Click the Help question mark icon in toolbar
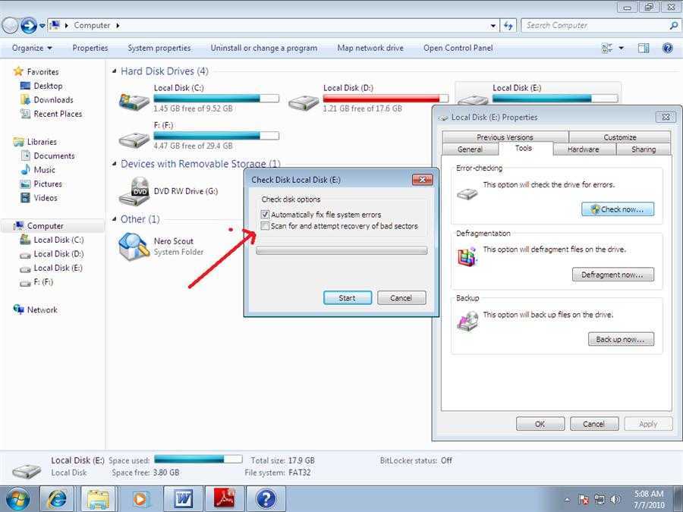This screenshot has width=683, height=512. tap(667, 48)
